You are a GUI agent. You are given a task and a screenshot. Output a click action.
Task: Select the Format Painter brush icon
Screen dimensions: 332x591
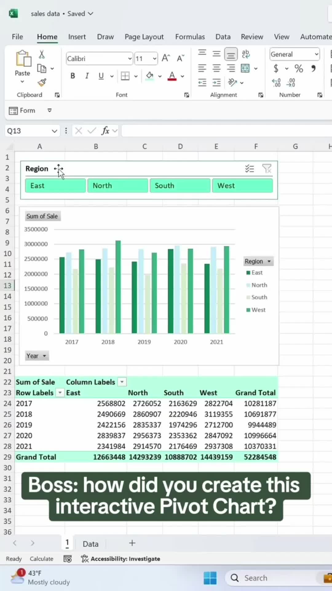click(42, 82)
